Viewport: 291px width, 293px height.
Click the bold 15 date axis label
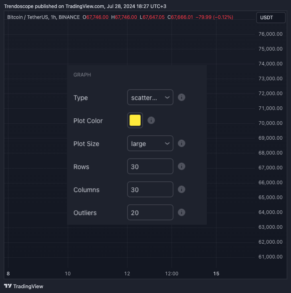click(216, 274)
